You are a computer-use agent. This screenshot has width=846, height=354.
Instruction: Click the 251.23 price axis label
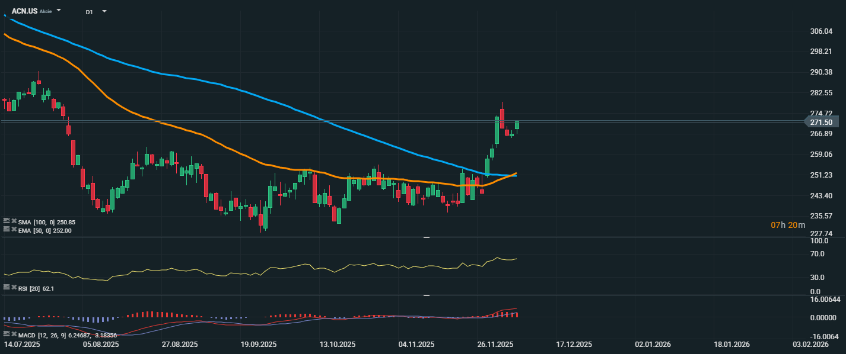(x=821, y=175)
